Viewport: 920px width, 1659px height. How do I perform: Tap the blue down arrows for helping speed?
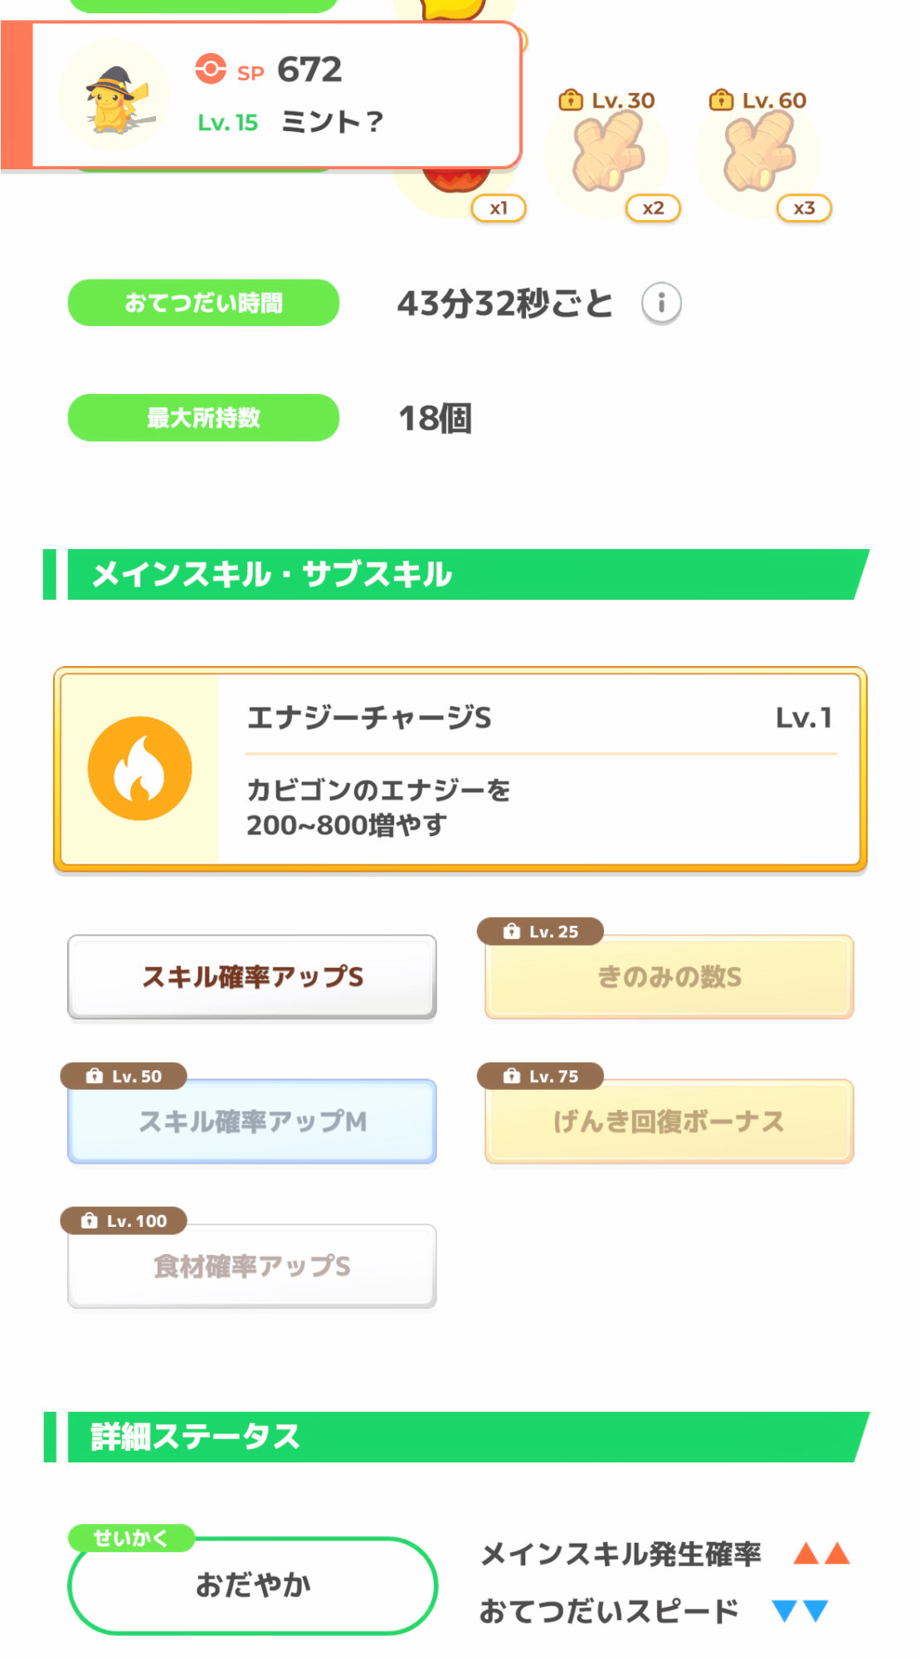click(800, 1611)
